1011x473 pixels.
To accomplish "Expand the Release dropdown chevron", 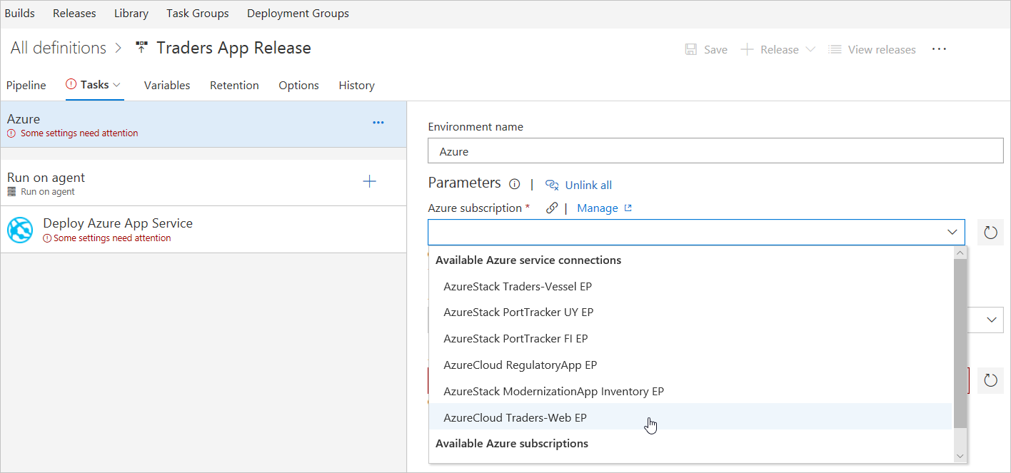I will (x=810, y=49).
